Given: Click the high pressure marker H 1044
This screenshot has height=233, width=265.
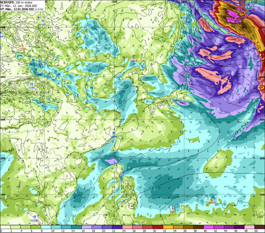Looking at the screenshot, I should [x=32, y=85].
